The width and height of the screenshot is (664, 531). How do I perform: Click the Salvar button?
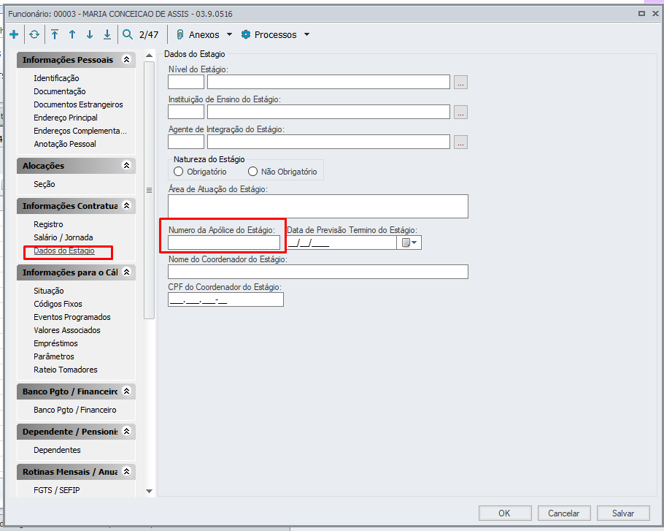(x=623, y=513)
